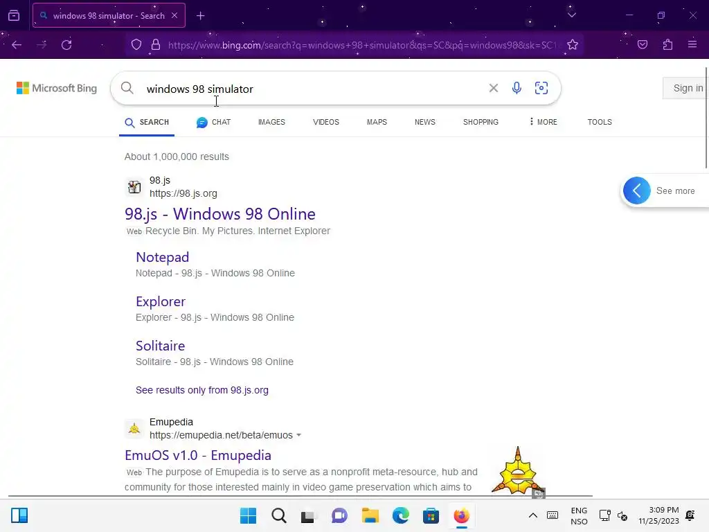Reload the current page

tap(66, 45)
